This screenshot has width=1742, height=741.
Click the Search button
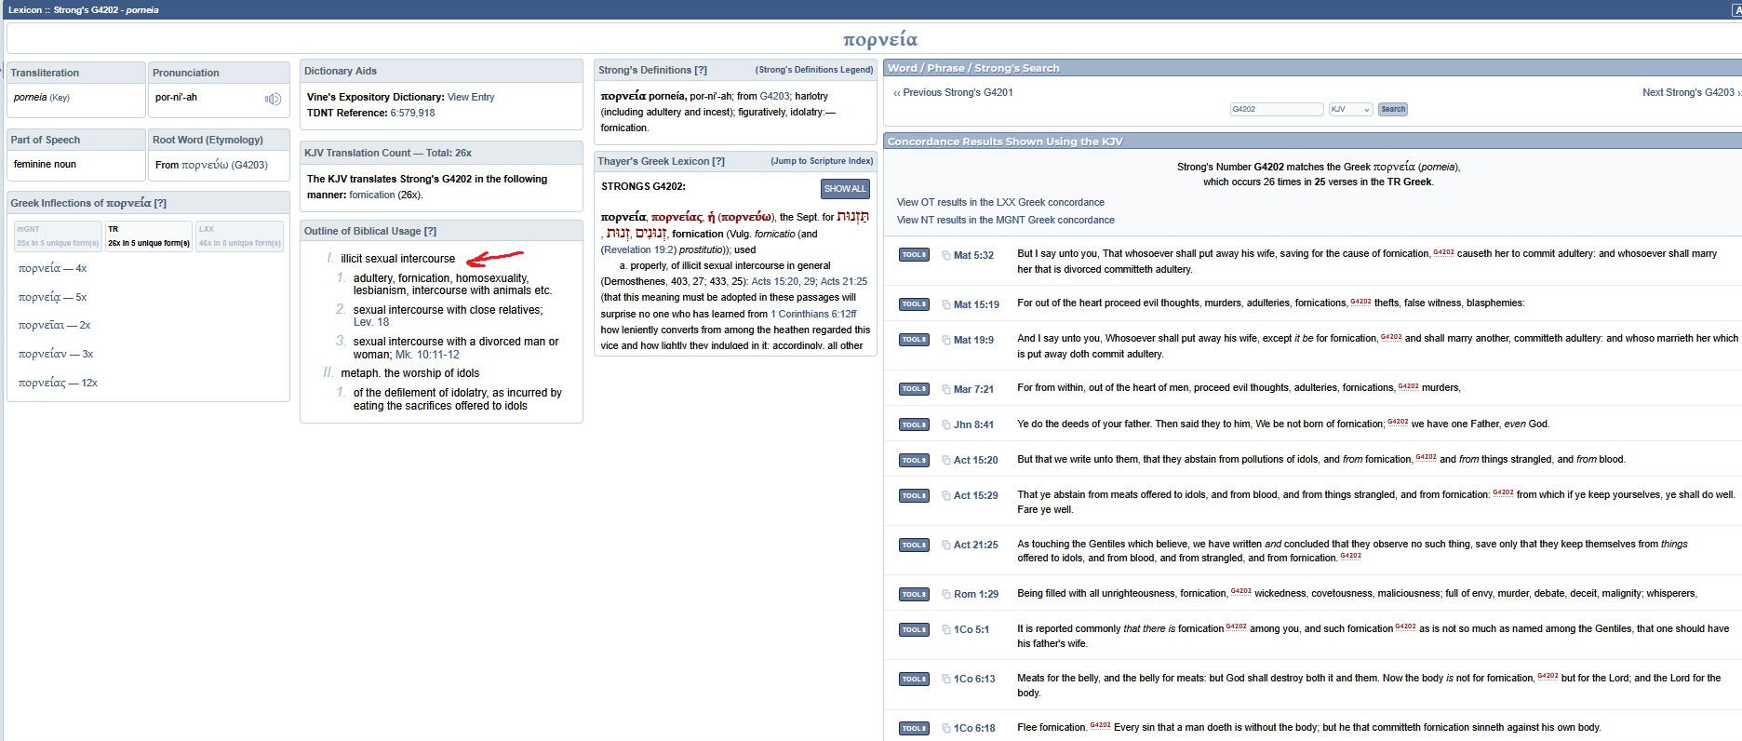click(1393, 109)
